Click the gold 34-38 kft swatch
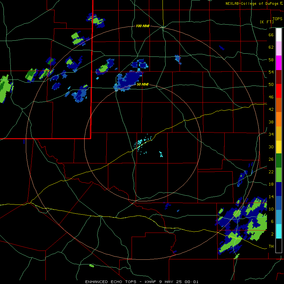The width and height of the screenshot is (284, 284). tap(279, 133)
